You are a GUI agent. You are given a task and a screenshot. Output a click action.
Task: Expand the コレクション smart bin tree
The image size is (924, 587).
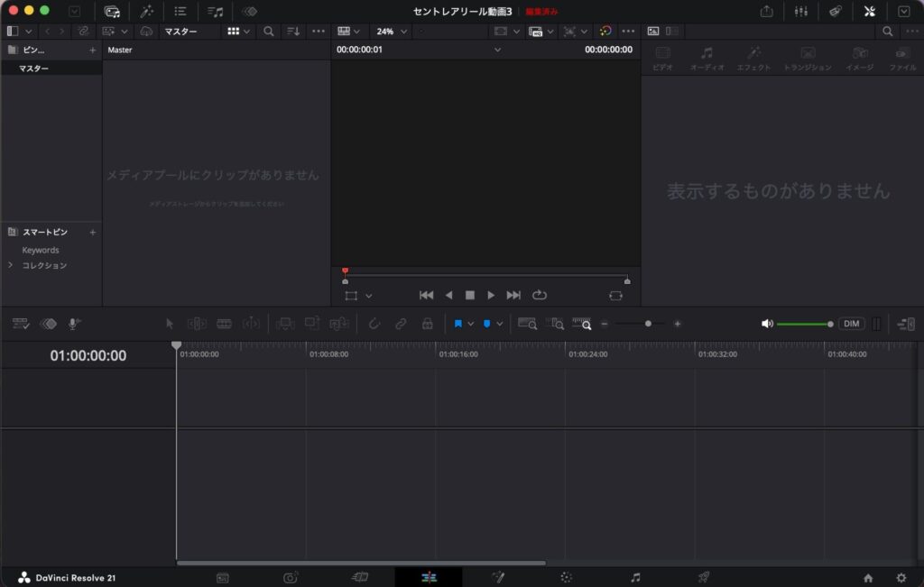point(10,265)
